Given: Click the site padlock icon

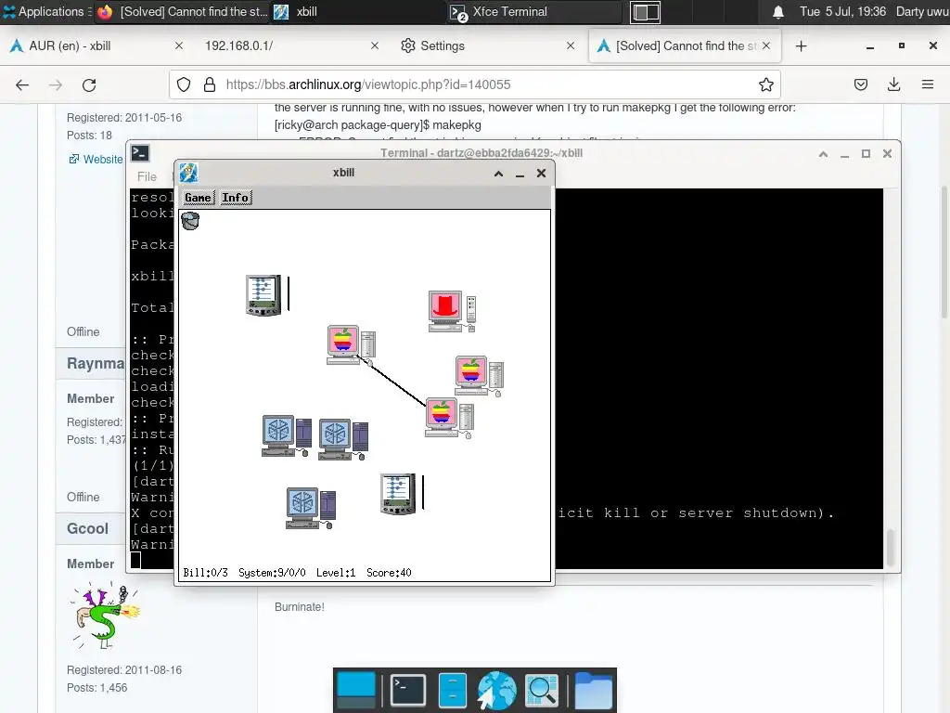Looking at the screenshot, I should [210, 84].
